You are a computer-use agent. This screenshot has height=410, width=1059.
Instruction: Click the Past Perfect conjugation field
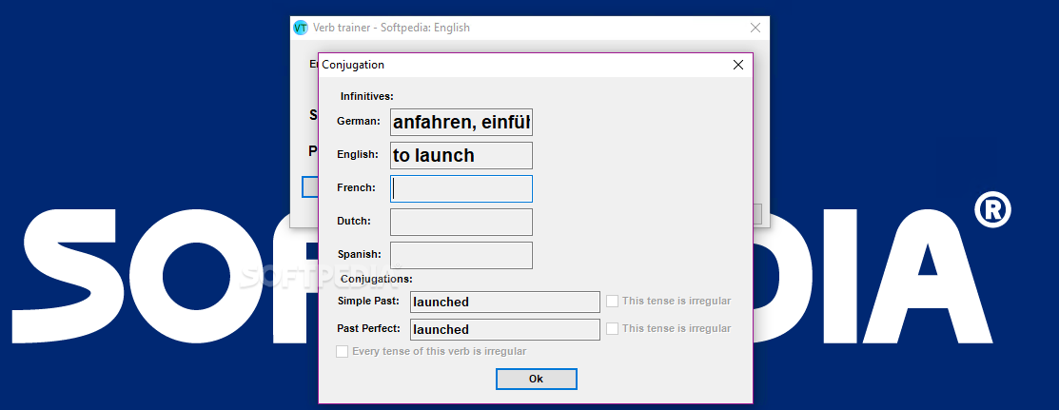(505, 330)
